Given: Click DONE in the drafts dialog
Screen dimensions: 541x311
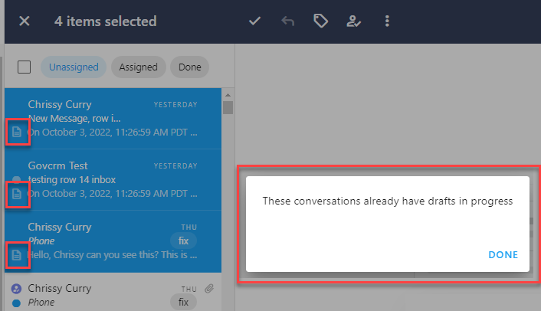Looking at the screenshot, I should pos(503,254).
